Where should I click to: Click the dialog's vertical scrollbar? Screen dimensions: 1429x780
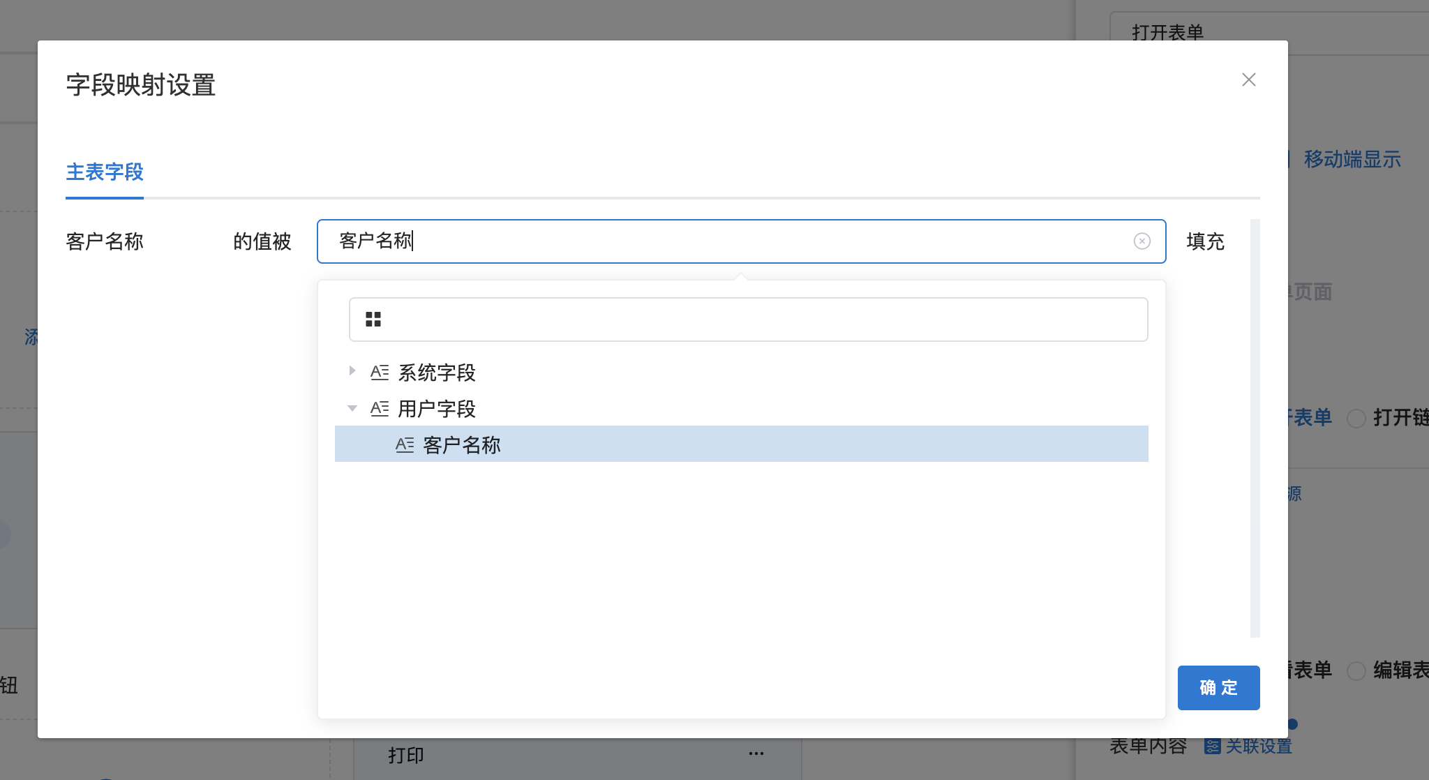[x=1255, y=427]
